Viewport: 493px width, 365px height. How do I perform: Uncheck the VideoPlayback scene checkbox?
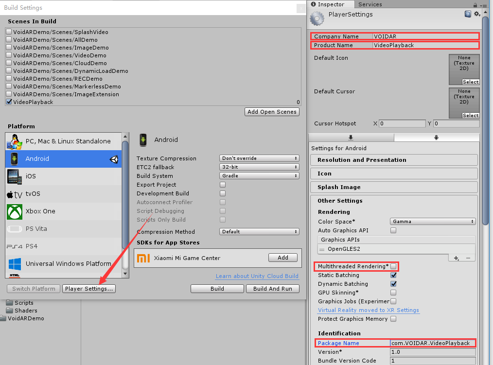point(9,102)
